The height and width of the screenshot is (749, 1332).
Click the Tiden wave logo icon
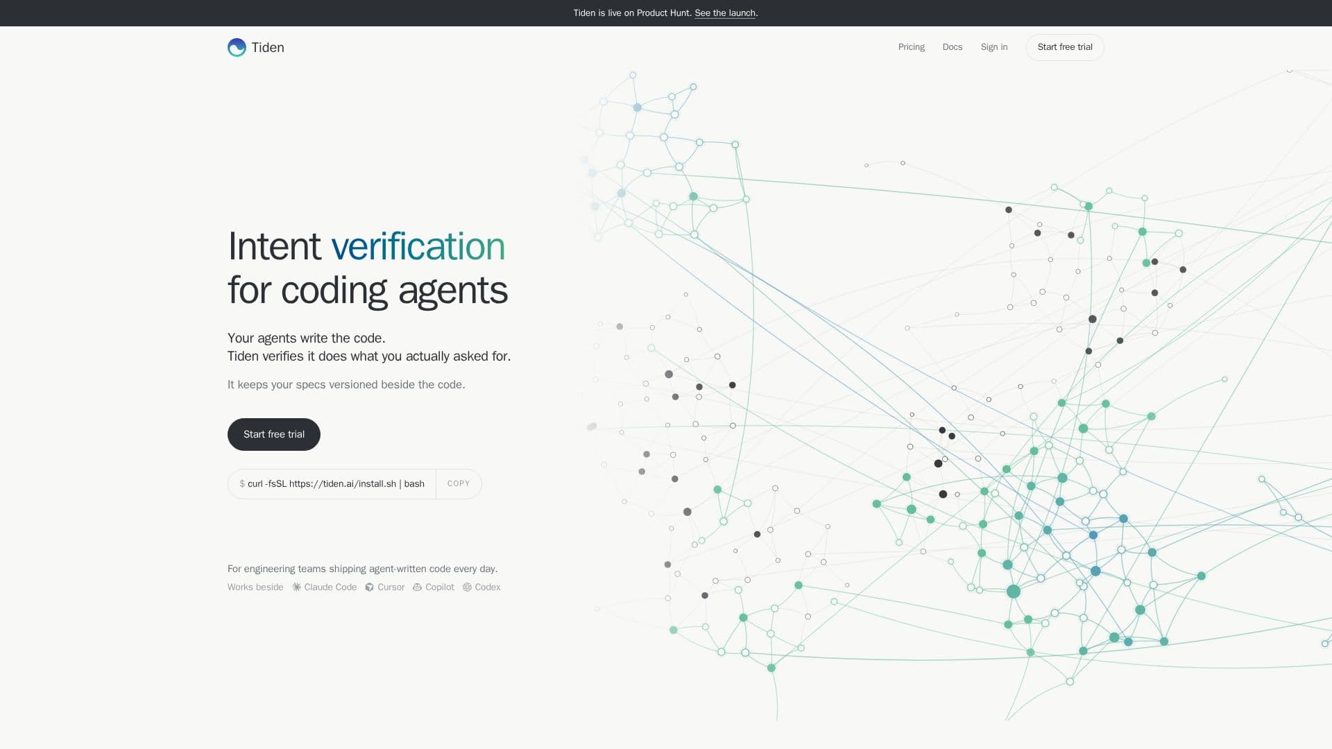237,47
